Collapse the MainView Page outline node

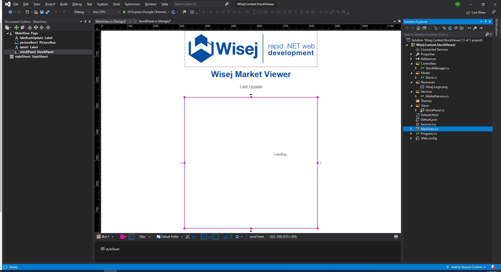[8, 33]
